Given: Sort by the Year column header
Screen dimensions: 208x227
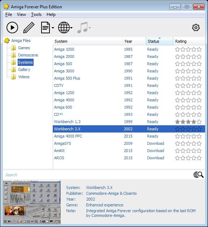Looking at the screenshot, I should [134, 41].
